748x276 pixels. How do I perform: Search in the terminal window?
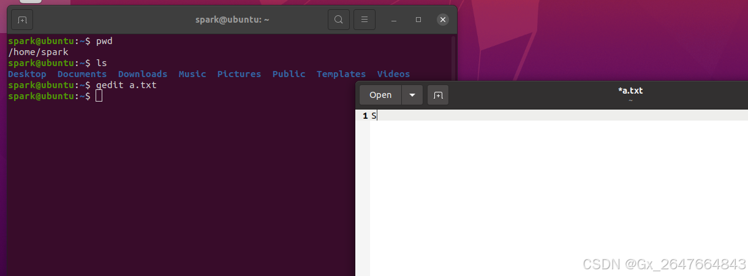(338, 20)
